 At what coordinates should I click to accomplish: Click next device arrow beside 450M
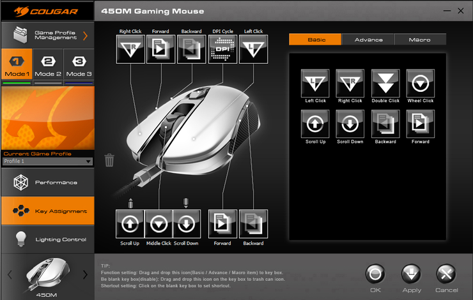pyautogui.click(x=86, y=274)
